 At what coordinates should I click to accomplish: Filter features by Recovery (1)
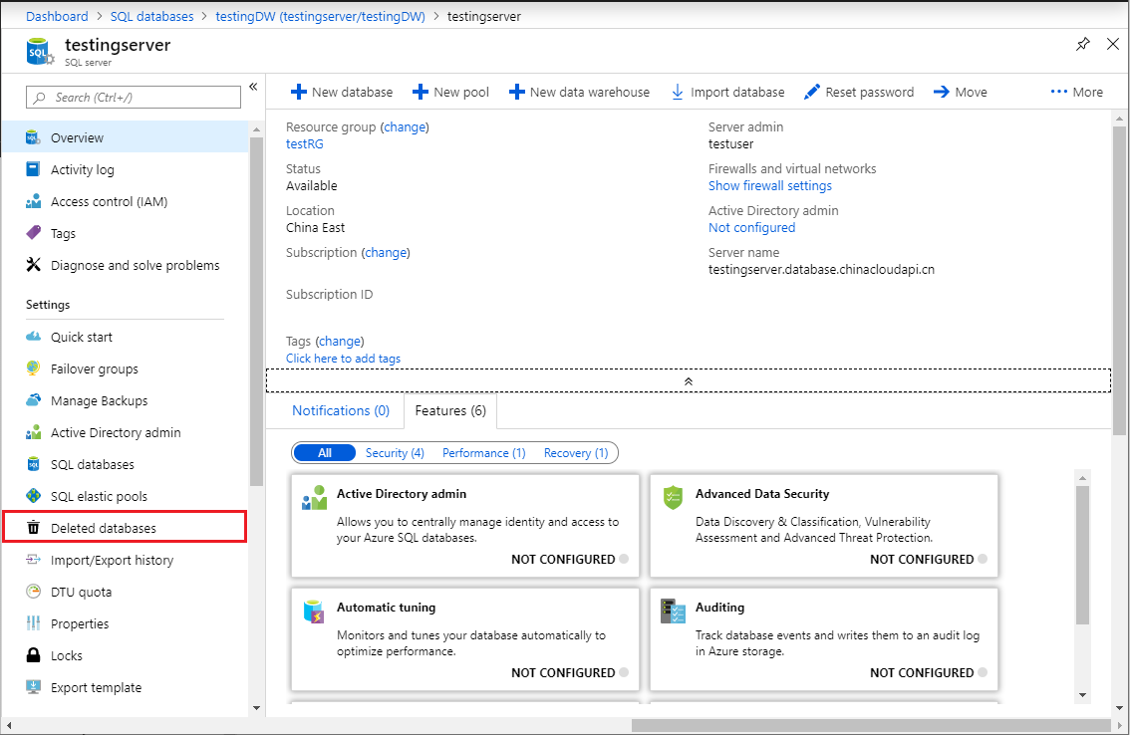[576, 452]
